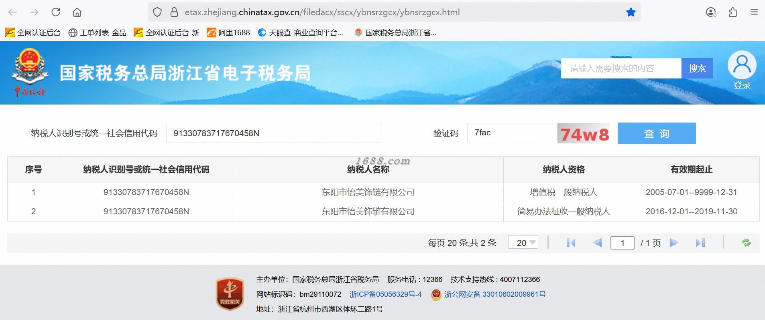The height and width of the screenshot is (320, 765).
Task: Click the site search input field
Action: point(621,68)
